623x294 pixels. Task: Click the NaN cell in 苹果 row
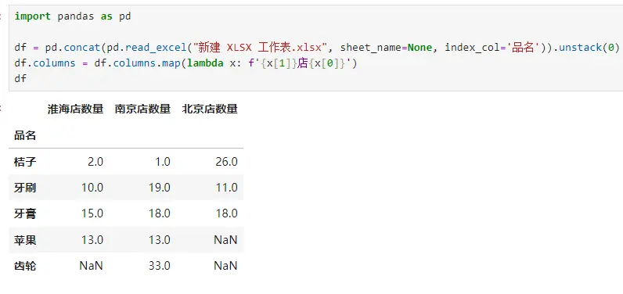[225, 240]
